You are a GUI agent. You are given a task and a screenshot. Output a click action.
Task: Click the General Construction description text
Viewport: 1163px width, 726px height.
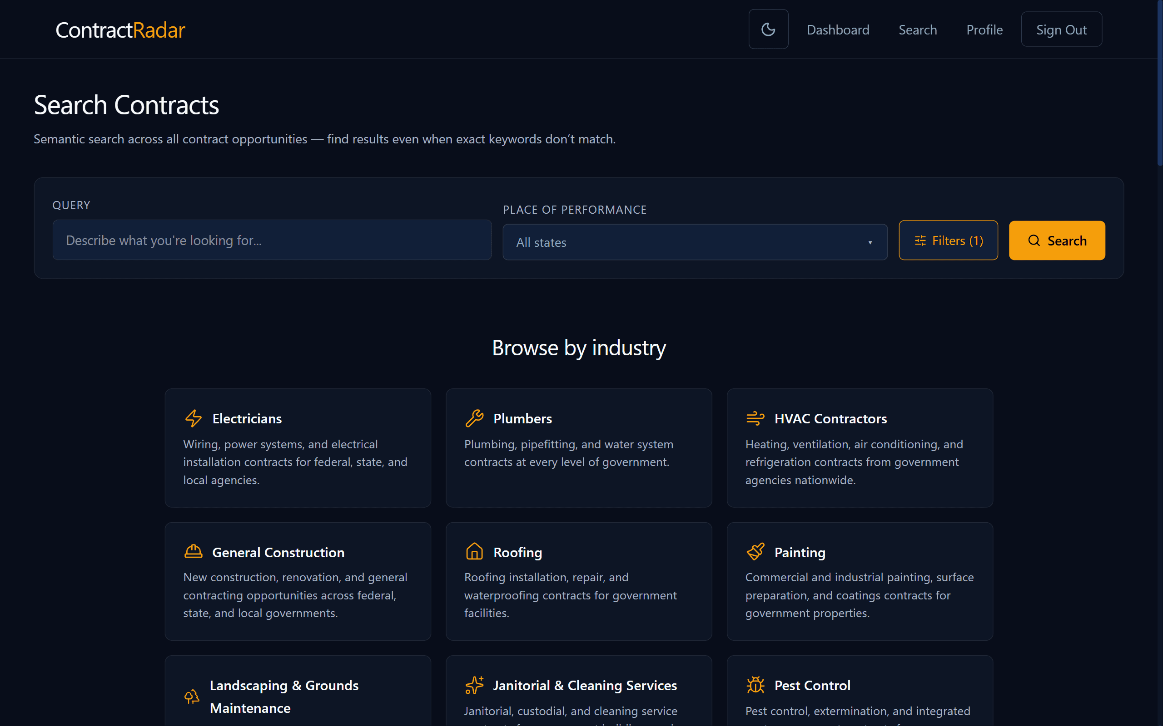click(295, 595)
